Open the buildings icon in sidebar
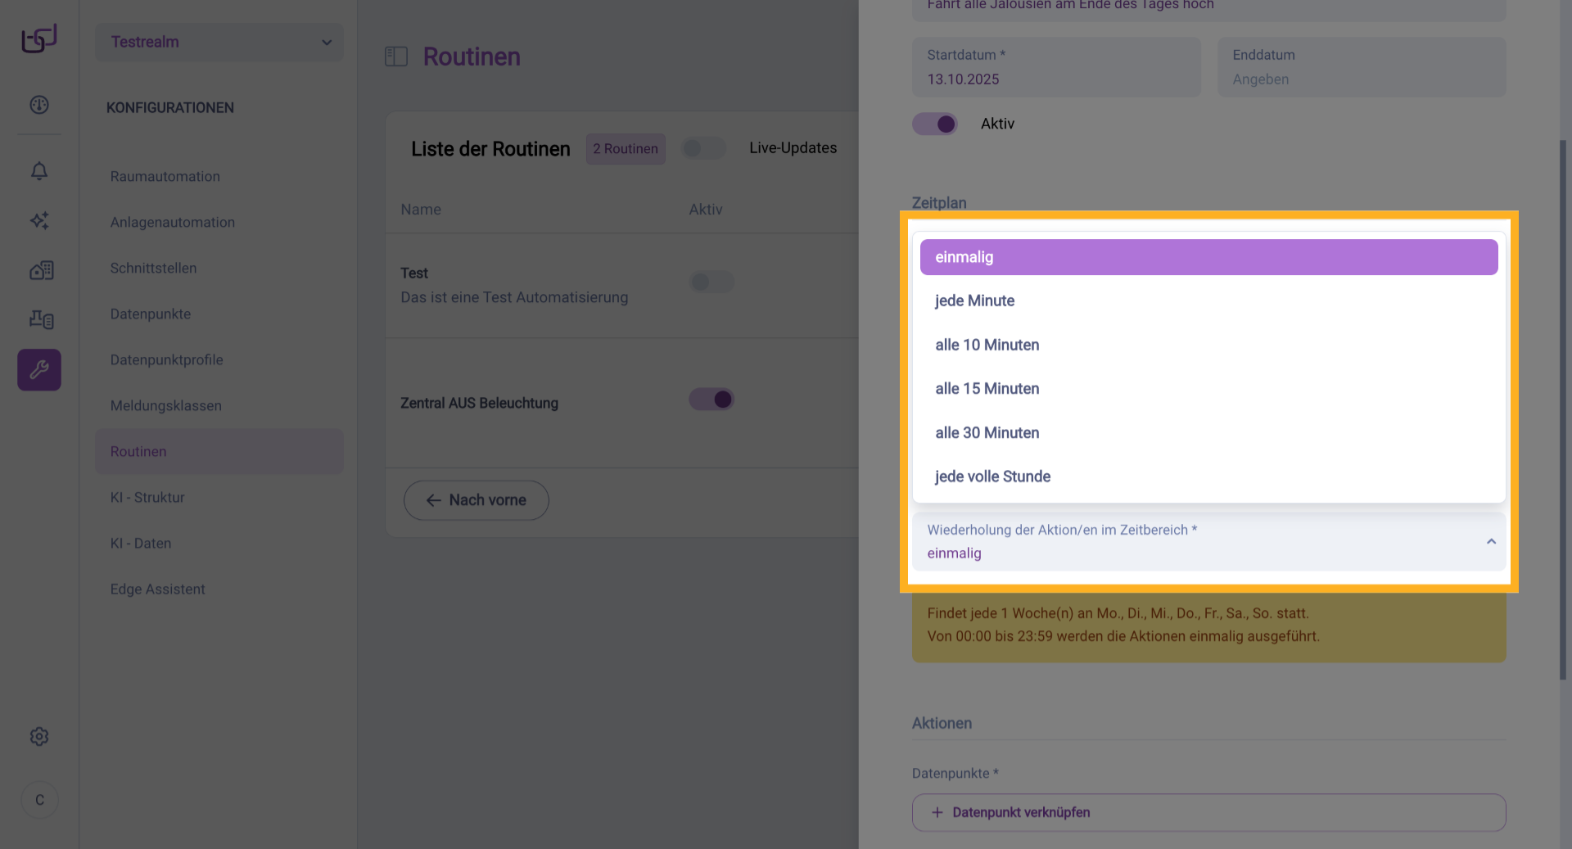The image size is (1572, 849). tap(41, 270)
